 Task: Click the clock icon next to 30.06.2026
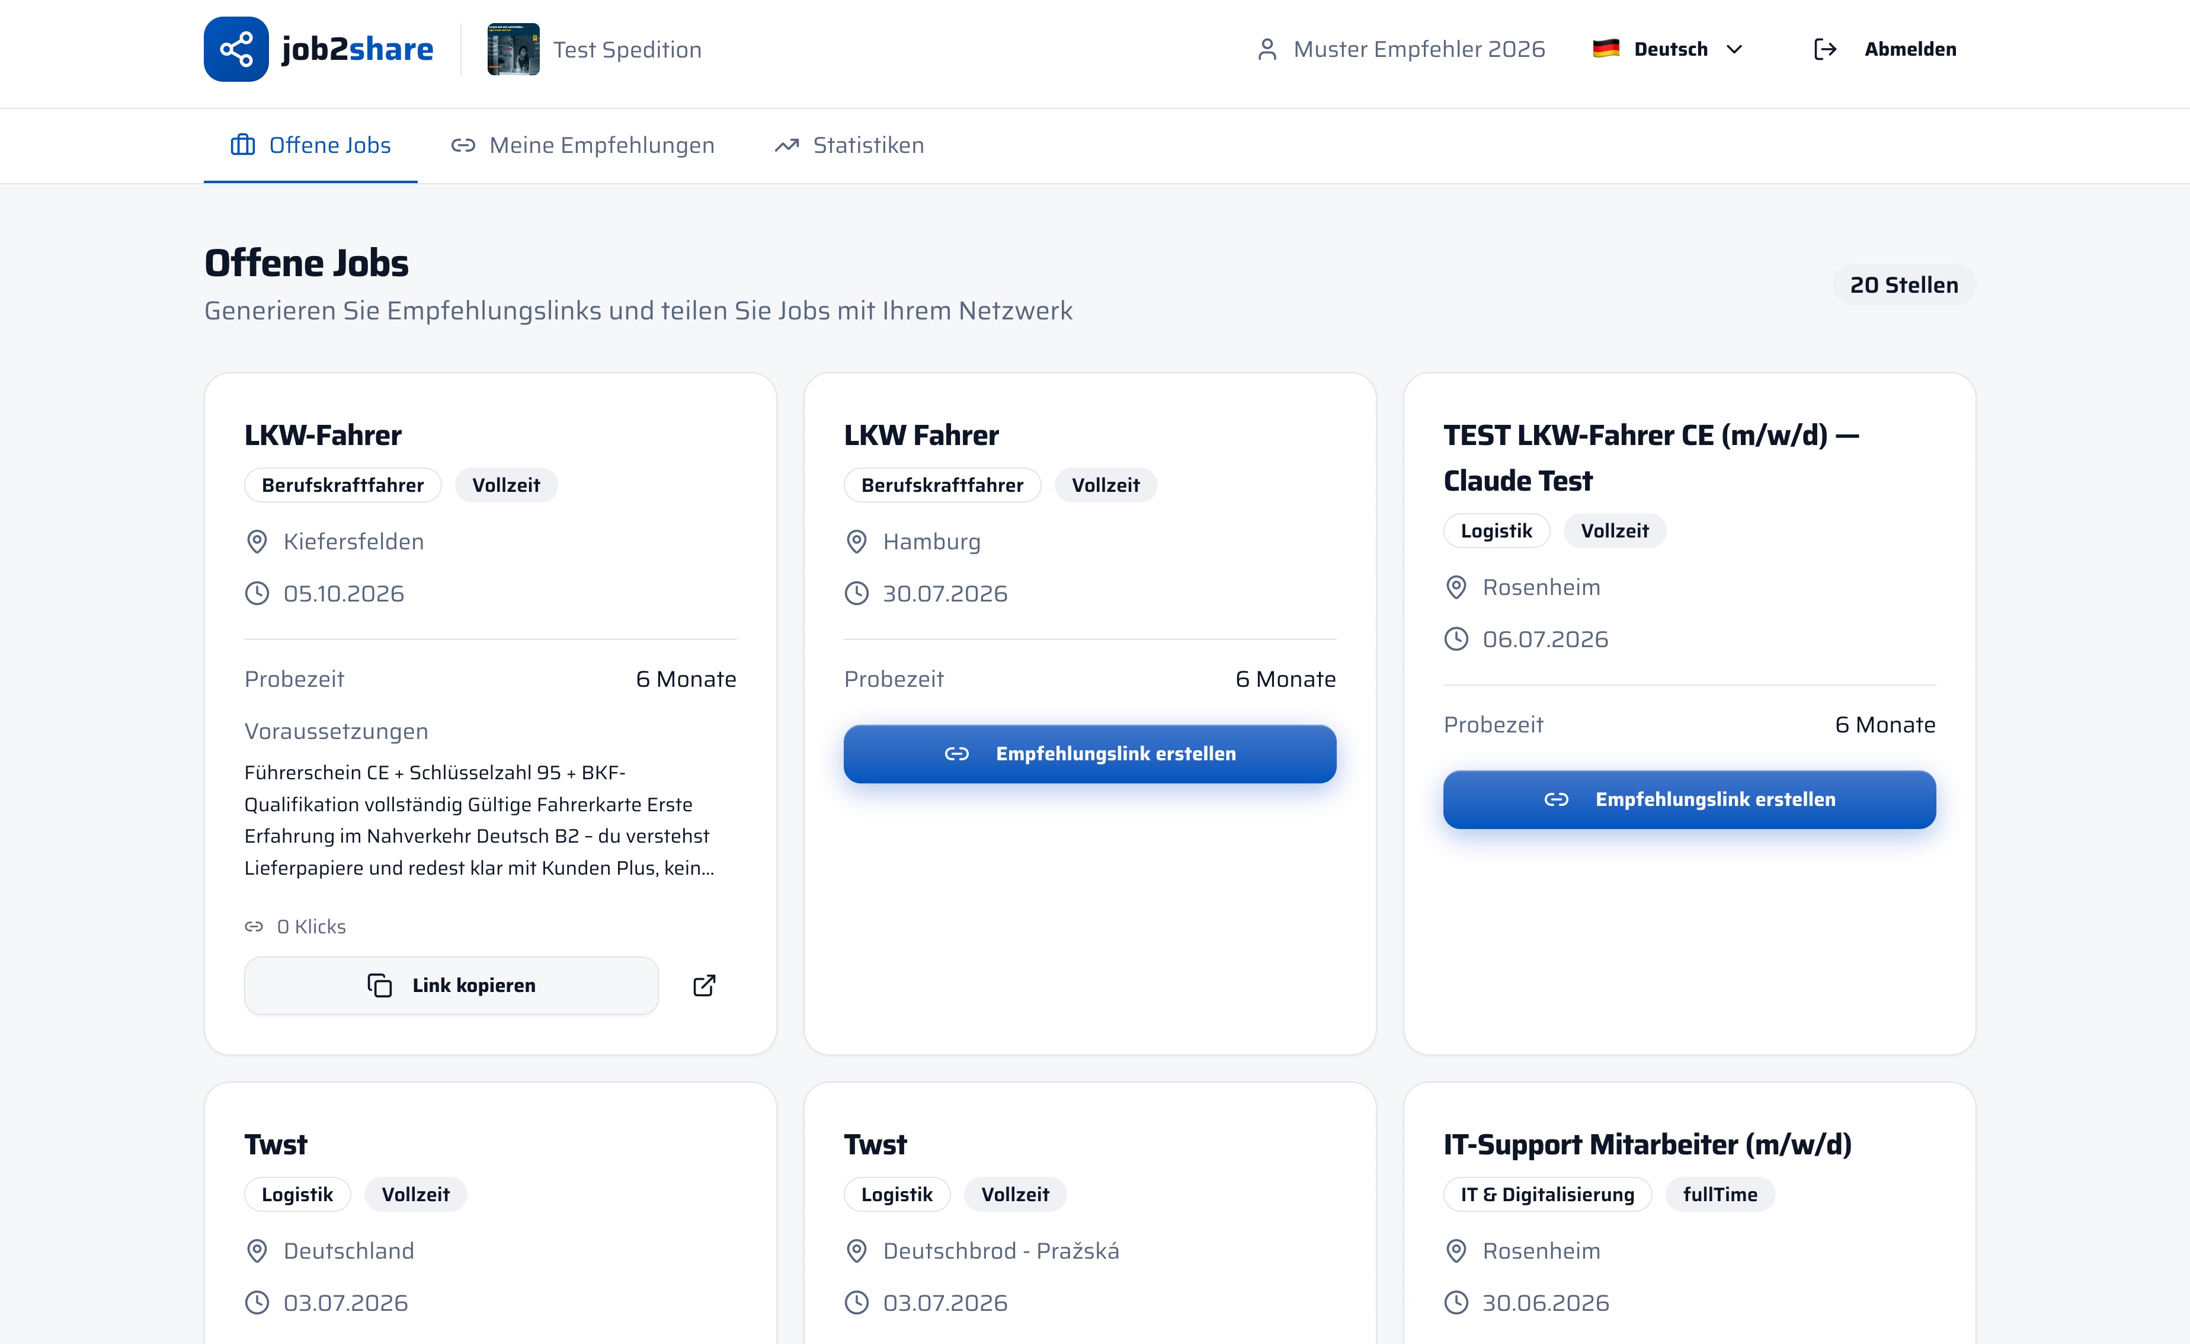1456,1303
